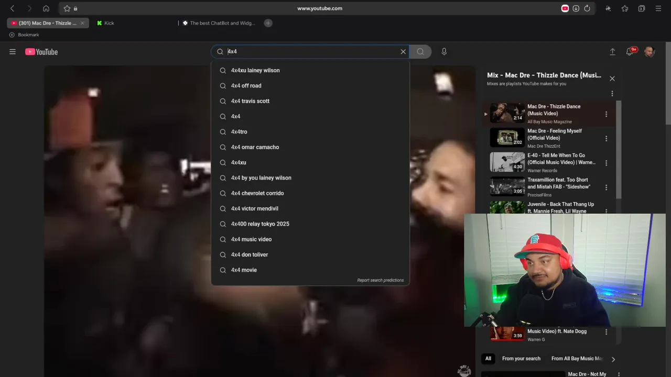Image resolution: width=671 pixels, height=377 pixels.
Task: Select From All Bay Music chip
Action: click(577, 359)
